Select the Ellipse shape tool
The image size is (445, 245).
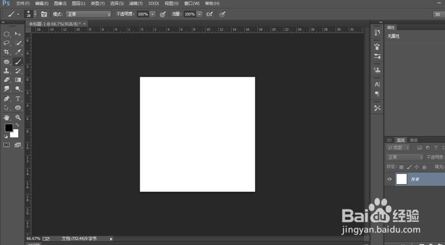18,108
